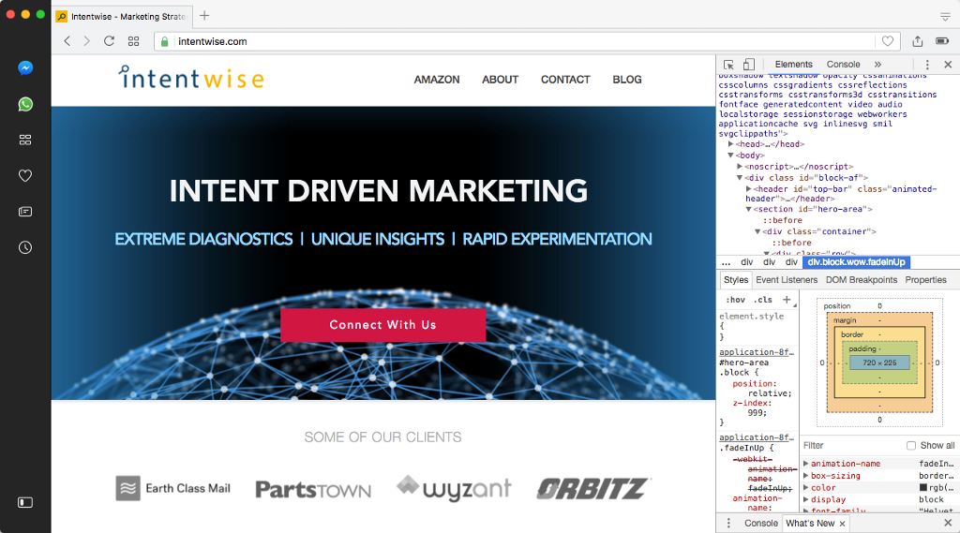Expand the color computed property

(x=806, y=488)
